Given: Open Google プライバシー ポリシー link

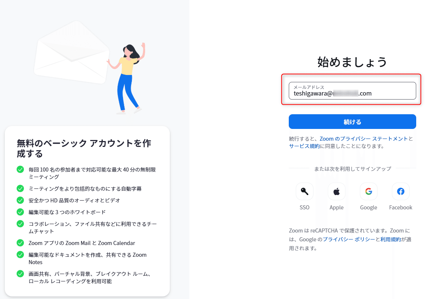Looking at the screenshot, I should coord(349,239).
